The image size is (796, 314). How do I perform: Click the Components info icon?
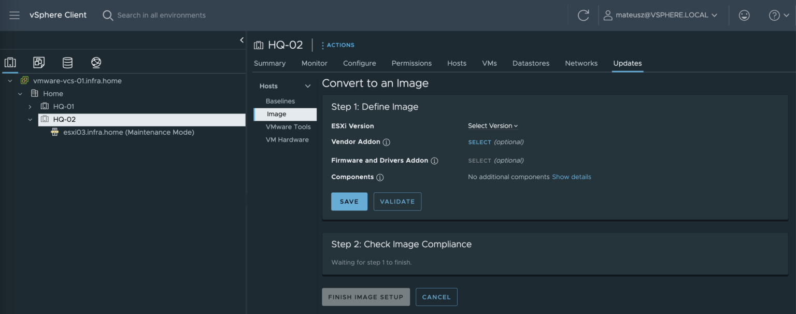pos(380,177)
